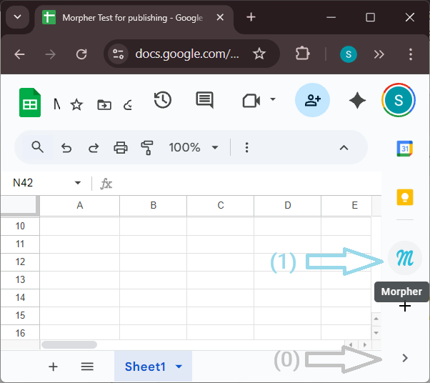This screenshot has width=430, height=383.
Task: Open version history clock icon
Action: click(163, 101)
